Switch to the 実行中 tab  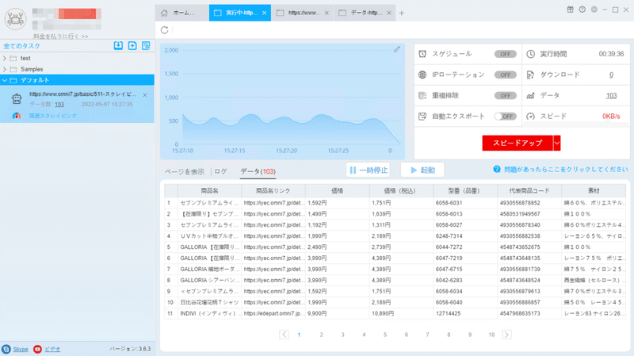(x=240, y=13)
